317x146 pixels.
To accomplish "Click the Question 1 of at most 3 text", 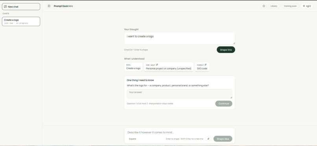I will (x=150, y=104).
